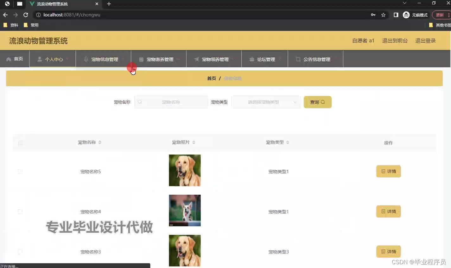451x268 pixels.
Task: Click 退出登录 link
Action: click(425, 40)
